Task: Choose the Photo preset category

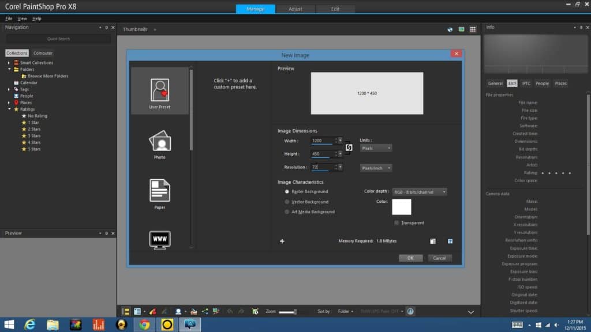Action: 159,142
